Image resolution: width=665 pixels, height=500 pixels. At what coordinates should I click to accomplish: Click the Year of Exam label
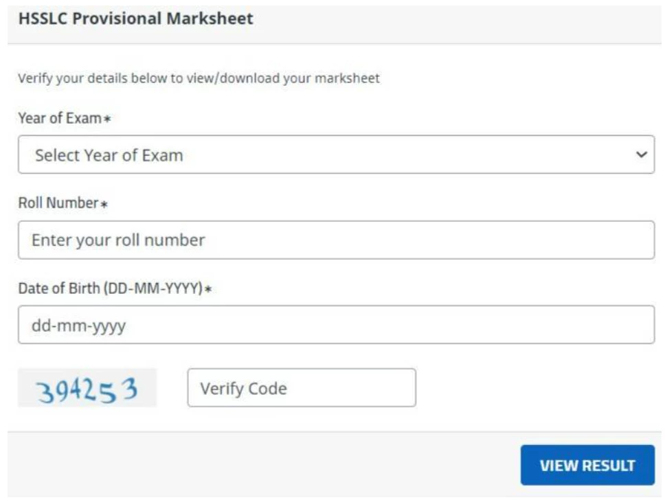coord(60,118)
